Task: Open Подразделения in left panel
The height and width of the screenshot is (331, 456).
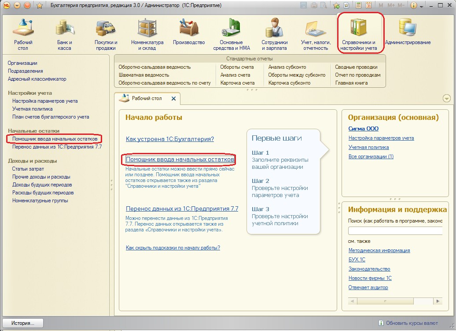Action: pyautogui.click(x=25, y=71)
